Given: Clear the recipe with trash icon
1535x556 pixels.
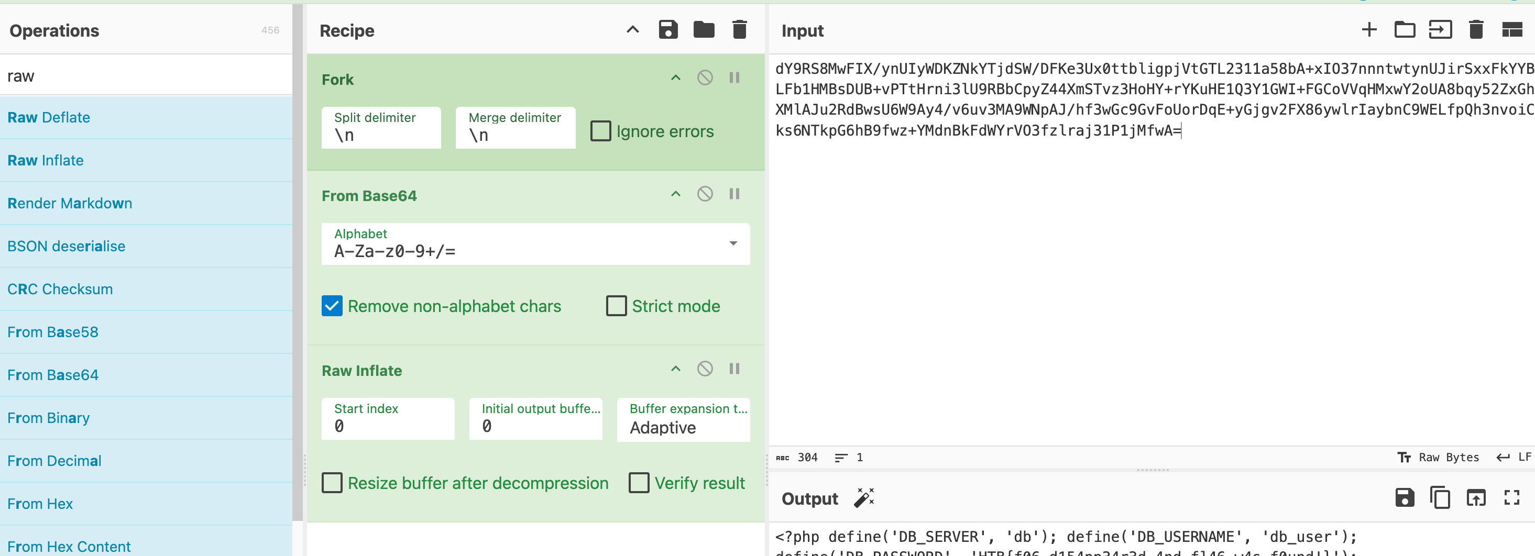Looking at the screenshot, I should [x=740, y=30].
